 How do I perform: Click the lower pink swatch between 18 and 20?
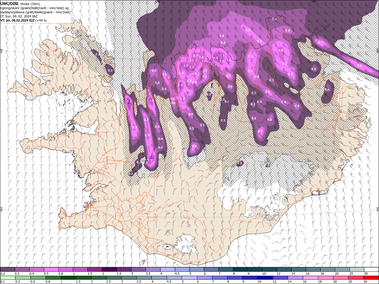(x=325, y=278)
